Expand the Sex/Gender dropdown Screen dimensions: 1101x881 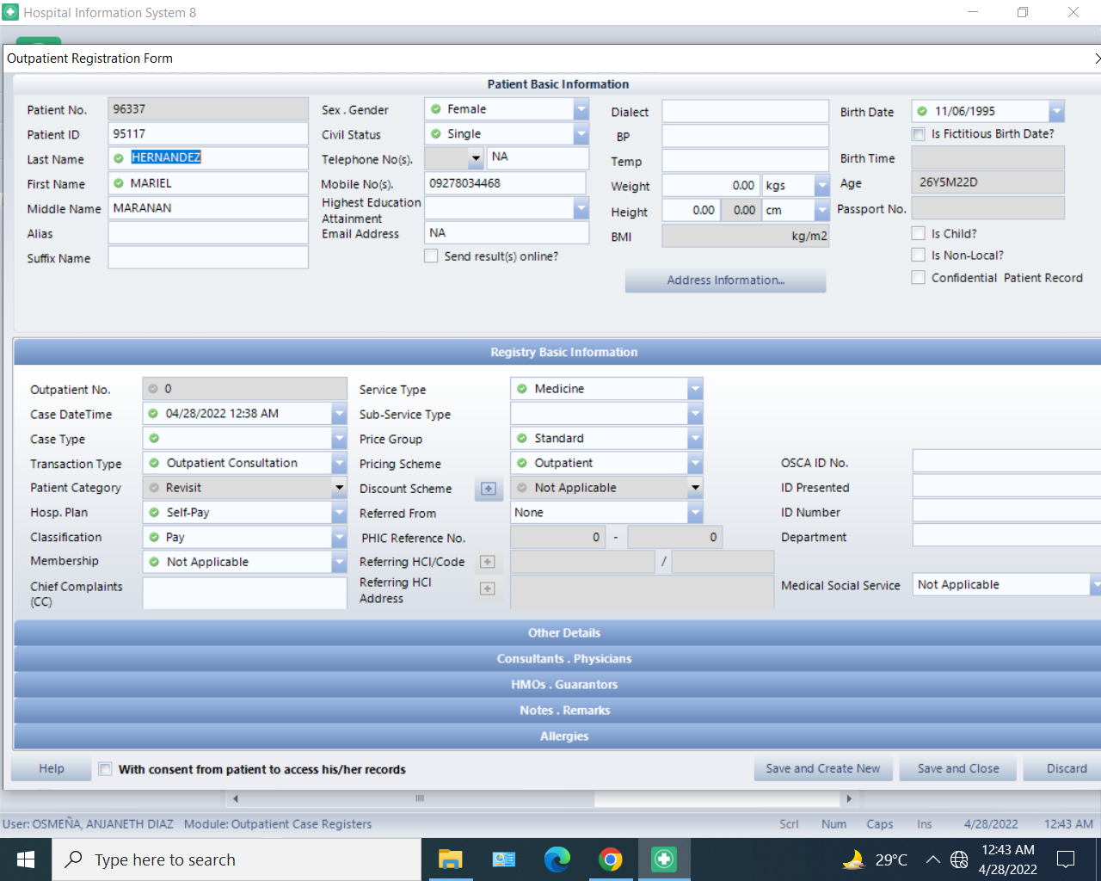pyautogui.click(x=581, y=109)
